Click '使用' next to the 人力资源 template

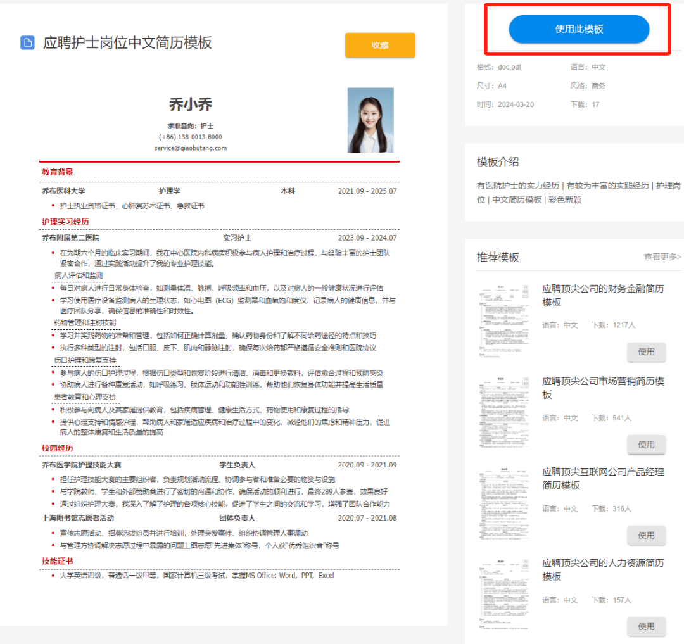(x=646, y=626)
